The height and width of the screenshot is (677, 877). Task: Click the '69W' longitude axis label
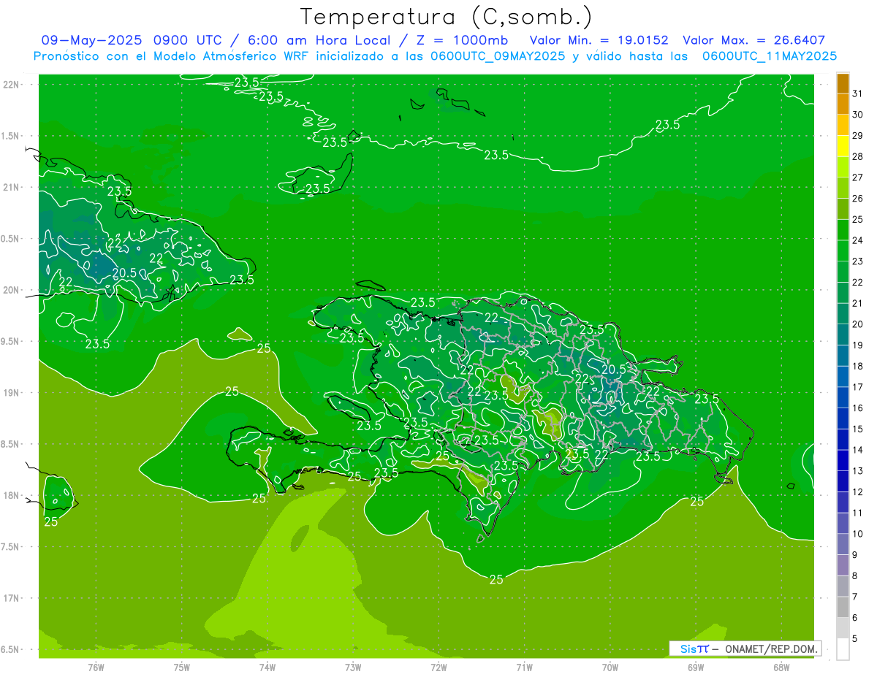(x=696, y=667)
